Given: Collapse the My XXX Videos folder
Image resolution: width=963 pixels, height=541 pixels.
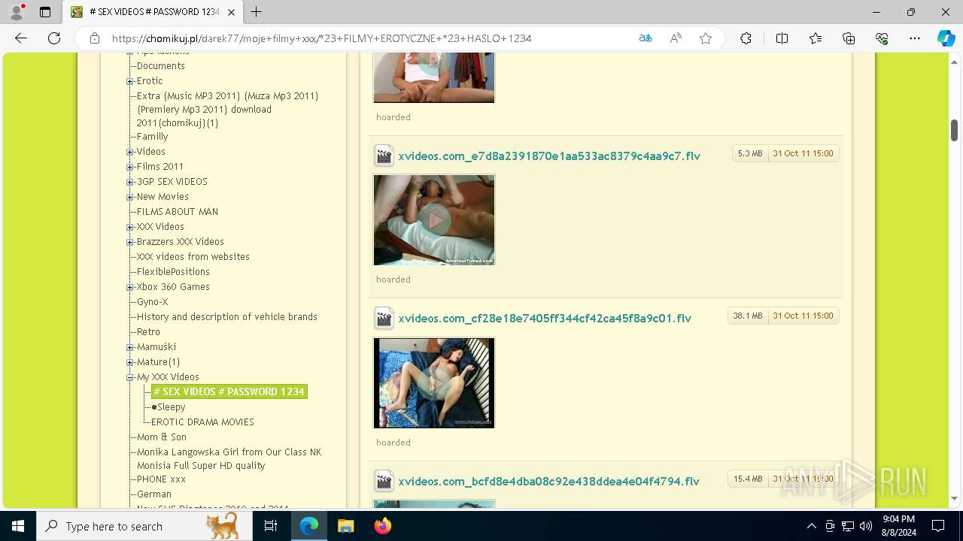Looking at the screenshot, I should [130, 377].
